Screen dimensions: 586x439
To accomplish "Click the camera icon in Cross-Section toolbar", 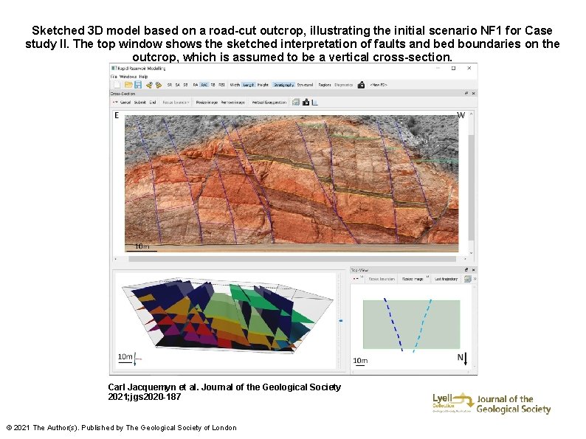I will click(x=306, y=102).
